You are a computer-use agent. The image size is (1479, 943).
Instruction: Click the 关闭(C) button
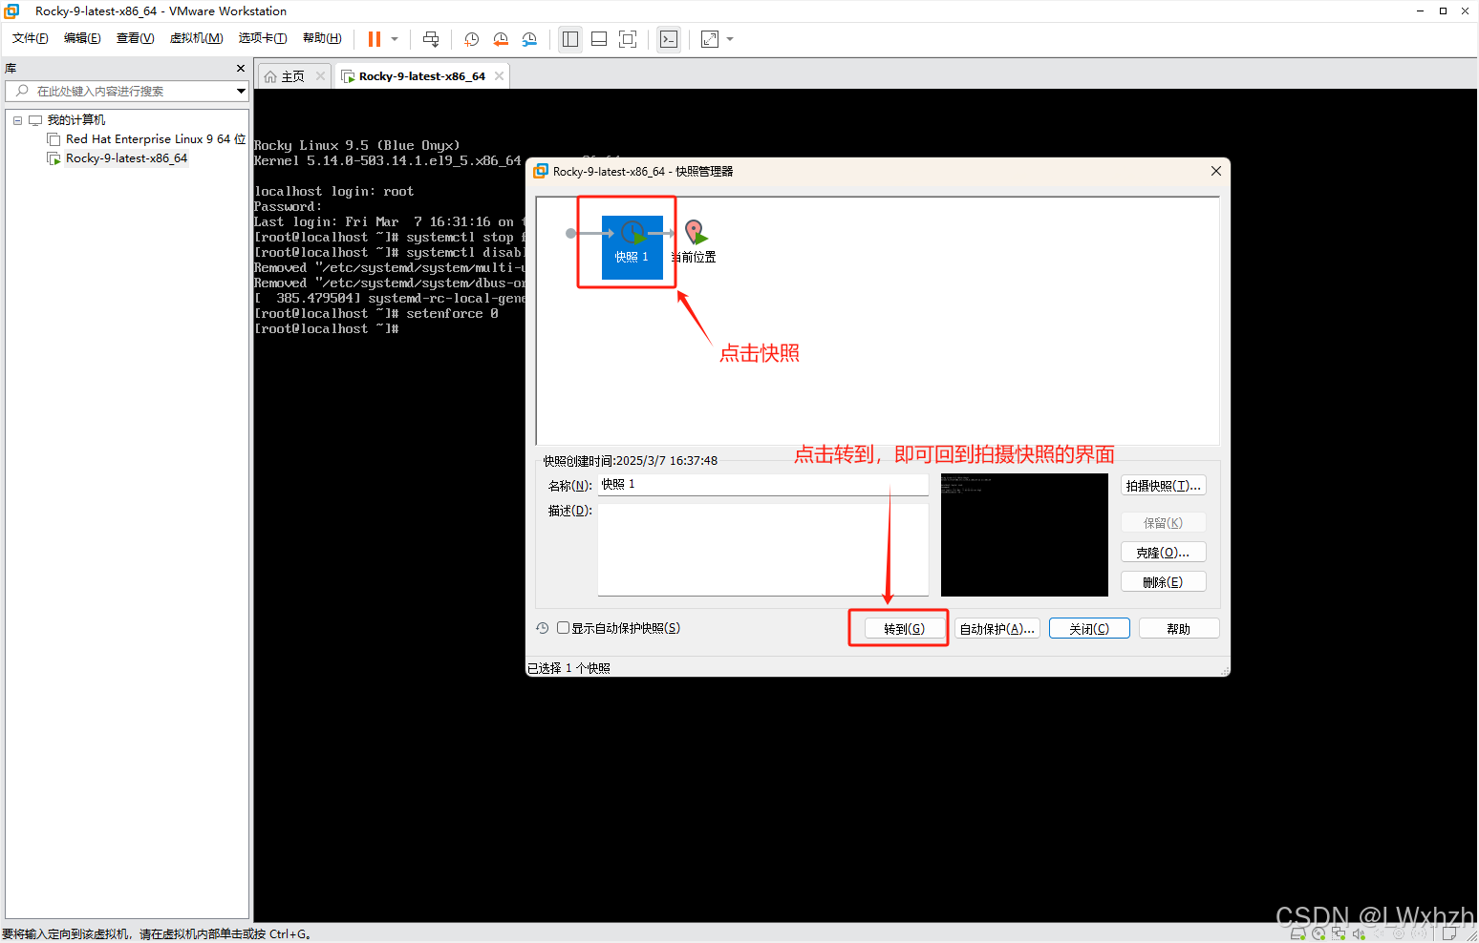[x=1089, y=629]
